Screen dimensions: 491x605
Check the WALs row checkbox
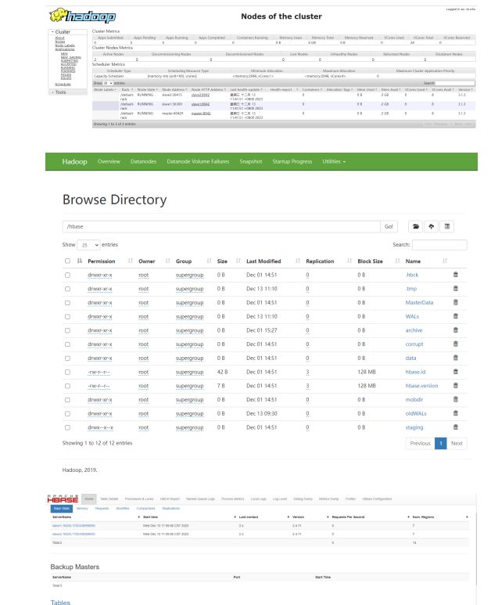(x=67, y=317)
